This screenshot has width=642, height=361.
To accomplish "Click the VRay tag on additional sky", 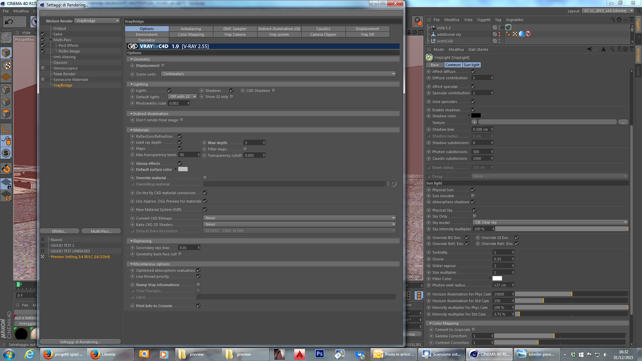I will [x=528, y=34].
